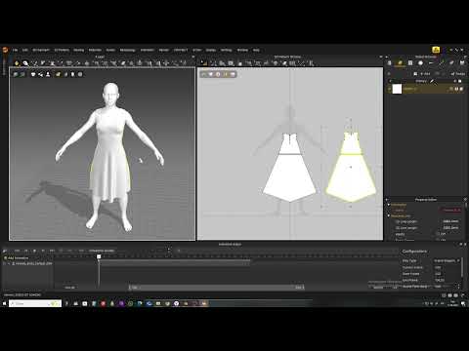This screenshot has width=469, height=351.
Task: Click the first green icon atop 3D view
Action: tap(16, 74)
